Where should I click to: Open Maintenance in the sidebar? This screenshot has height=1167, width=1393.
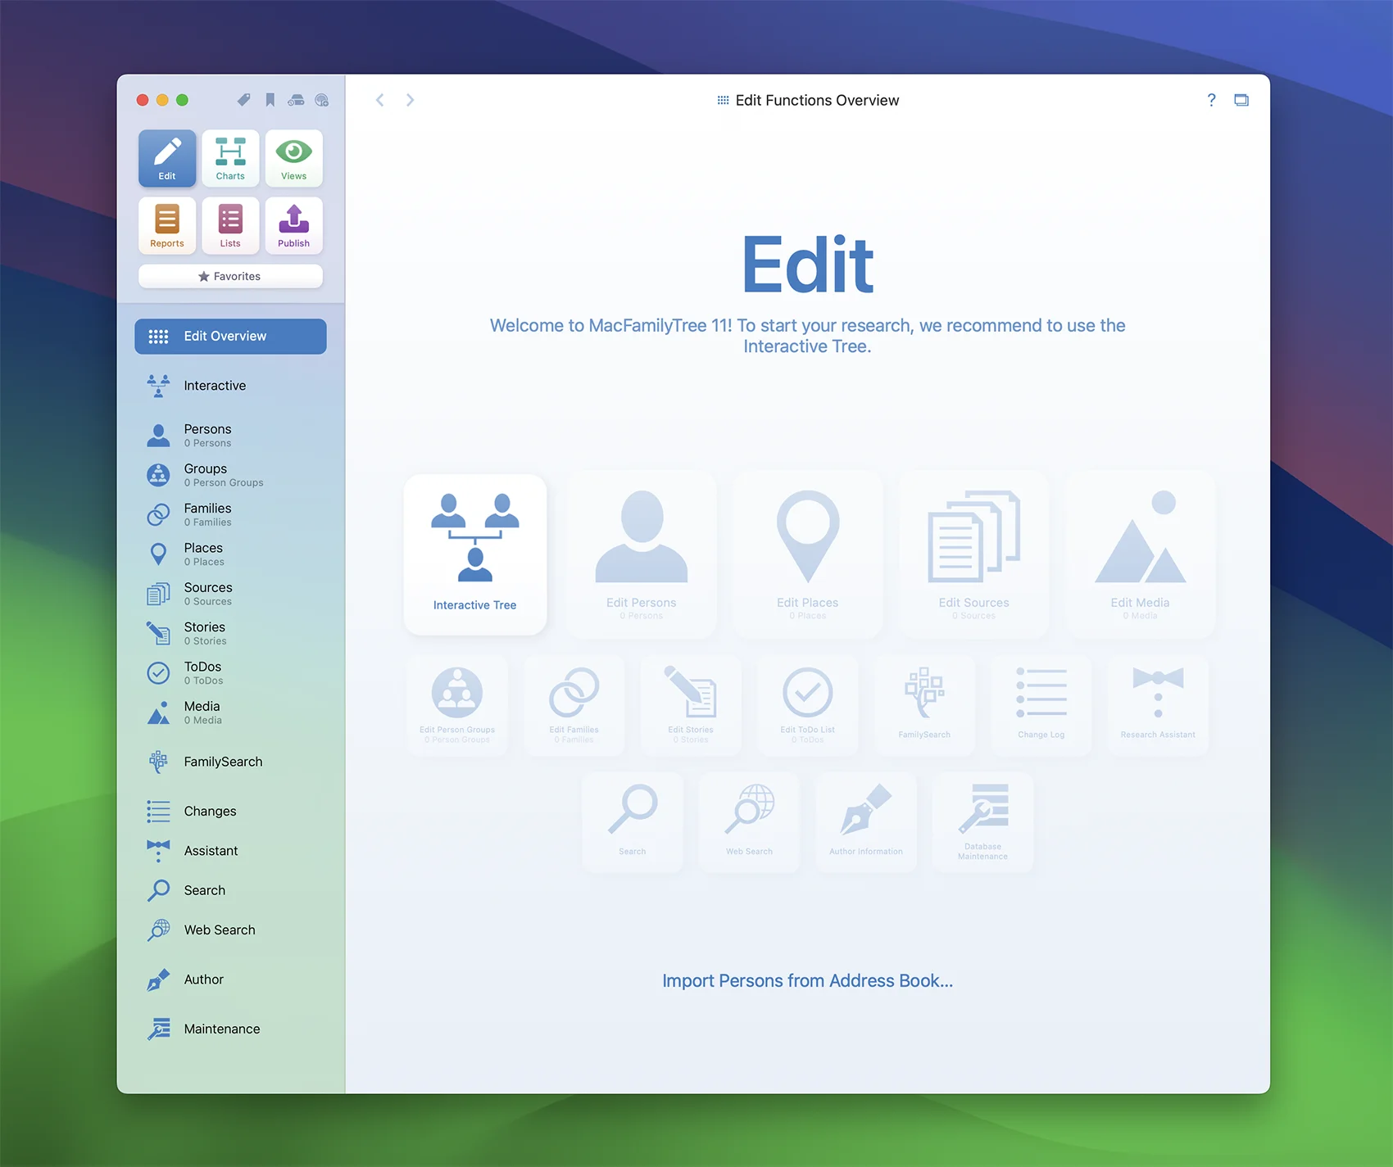pos(230,1029)
